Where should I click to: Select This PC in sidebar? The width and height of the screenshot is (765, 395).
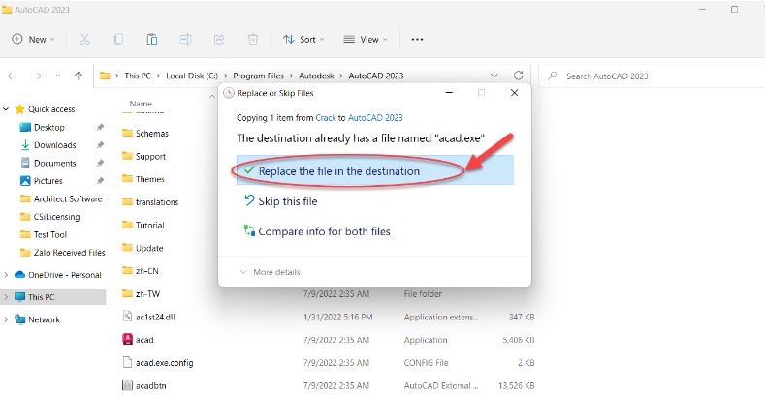[x=41, y=297]
